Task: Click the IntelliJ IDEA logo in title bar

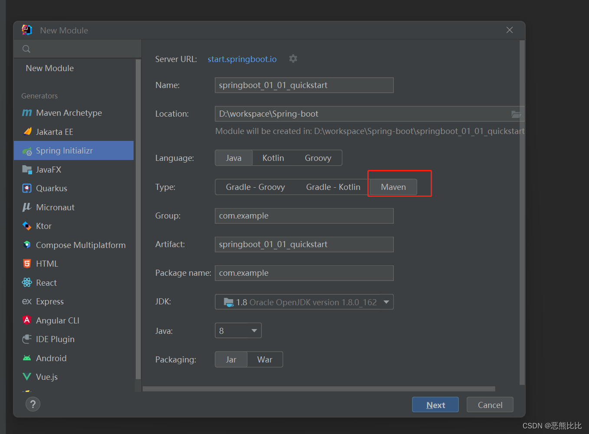Action: click(x=27, y=30)
